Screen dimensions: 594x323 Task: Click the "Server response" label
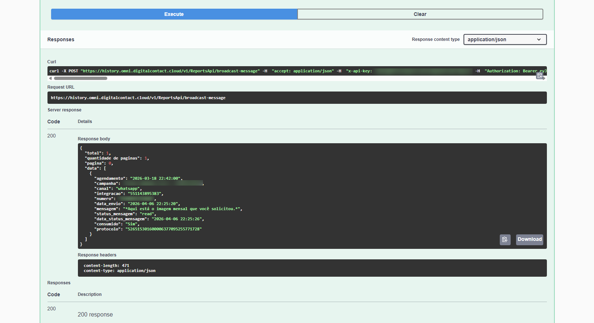pos(65,110)
